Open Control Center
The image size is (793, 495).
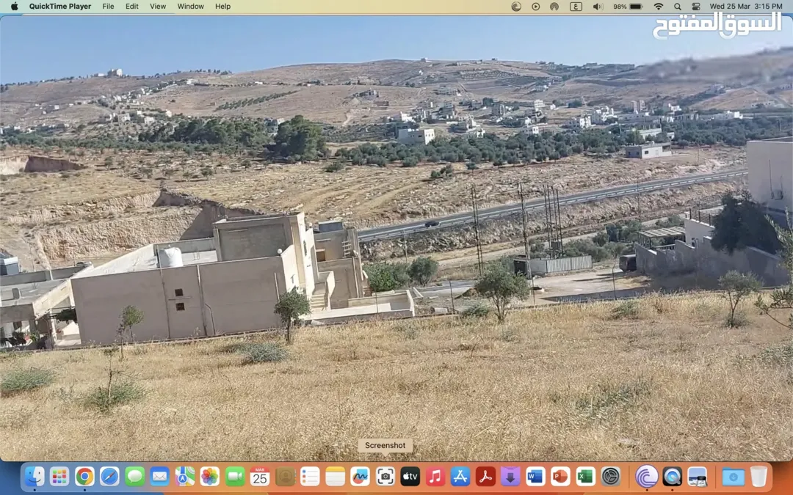(x=696, y=7)
